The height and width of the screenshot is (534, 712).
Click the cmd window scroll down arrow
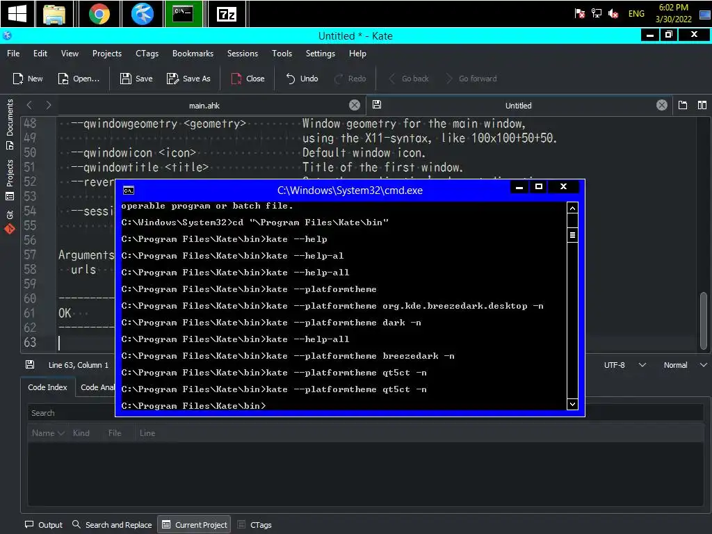(573, 404)
